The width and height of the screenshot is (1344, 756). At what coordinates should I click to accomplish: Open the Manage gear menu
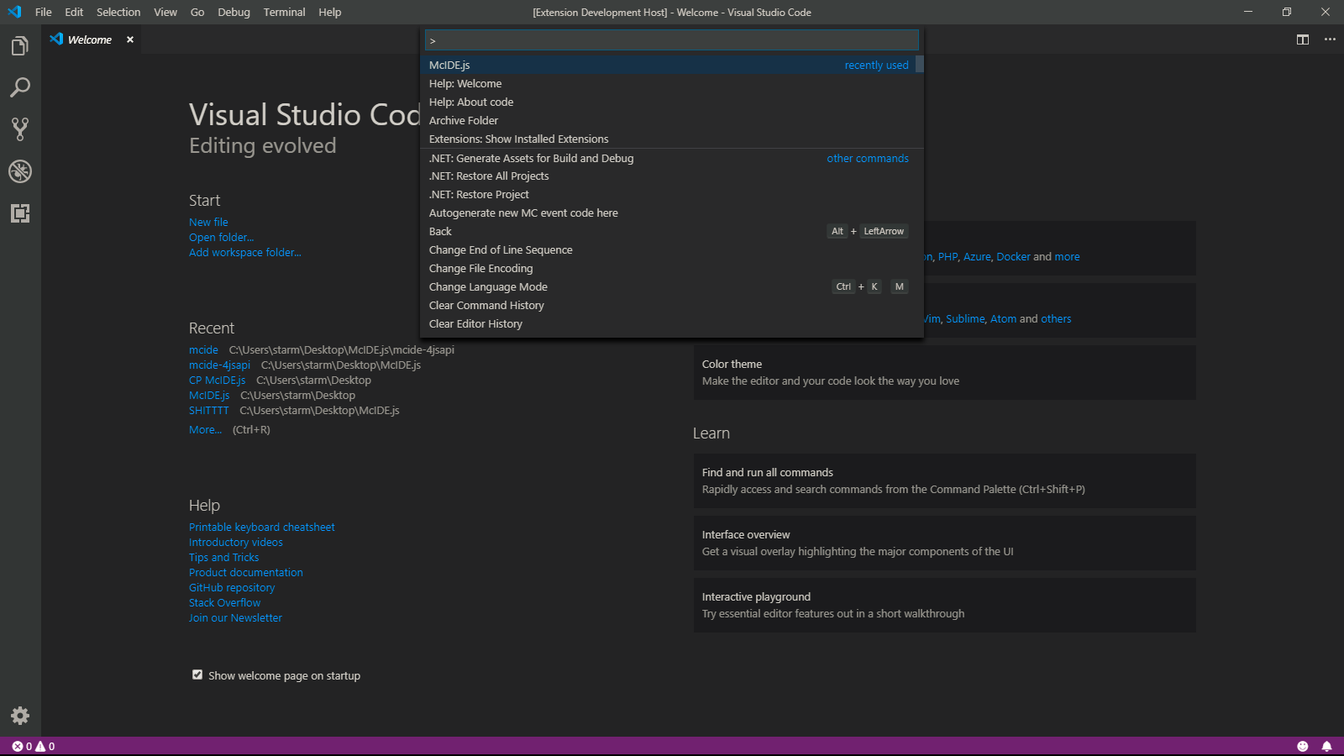[x=20, y=716]
